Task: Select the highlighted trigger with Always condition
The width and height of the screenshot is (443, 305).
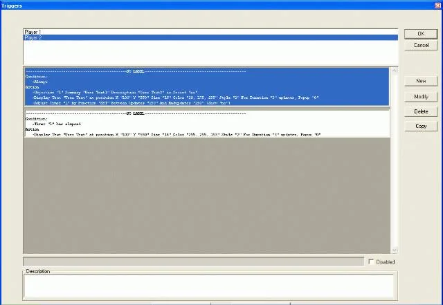Action: [x=207, y=86]
